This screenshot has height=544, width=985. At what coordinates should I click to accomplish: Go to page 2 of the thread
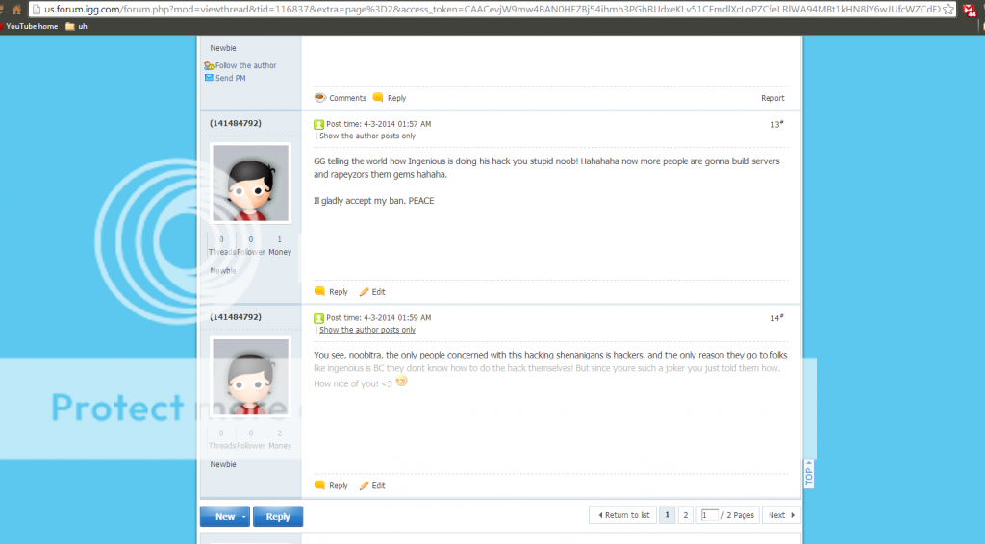(x=685, y=515)
